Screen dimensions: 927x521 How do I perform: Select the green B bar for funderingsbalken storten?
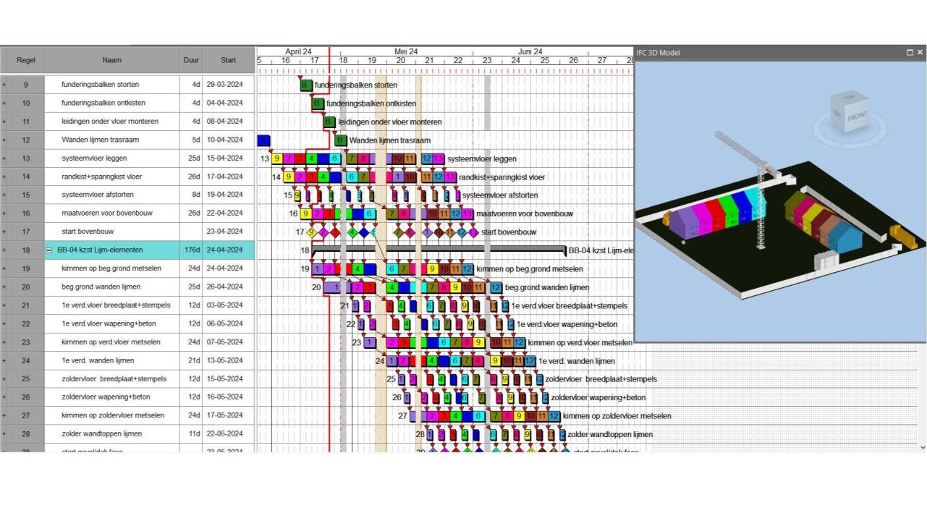click(x=307, y=85)
